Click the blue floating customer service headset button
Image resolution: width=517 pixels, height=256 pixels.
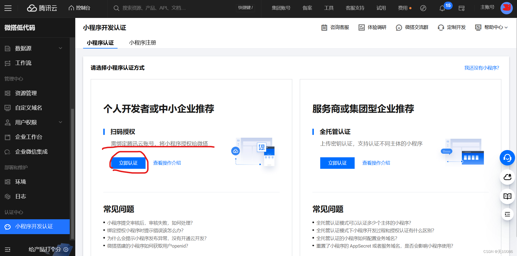pos(507,158)
